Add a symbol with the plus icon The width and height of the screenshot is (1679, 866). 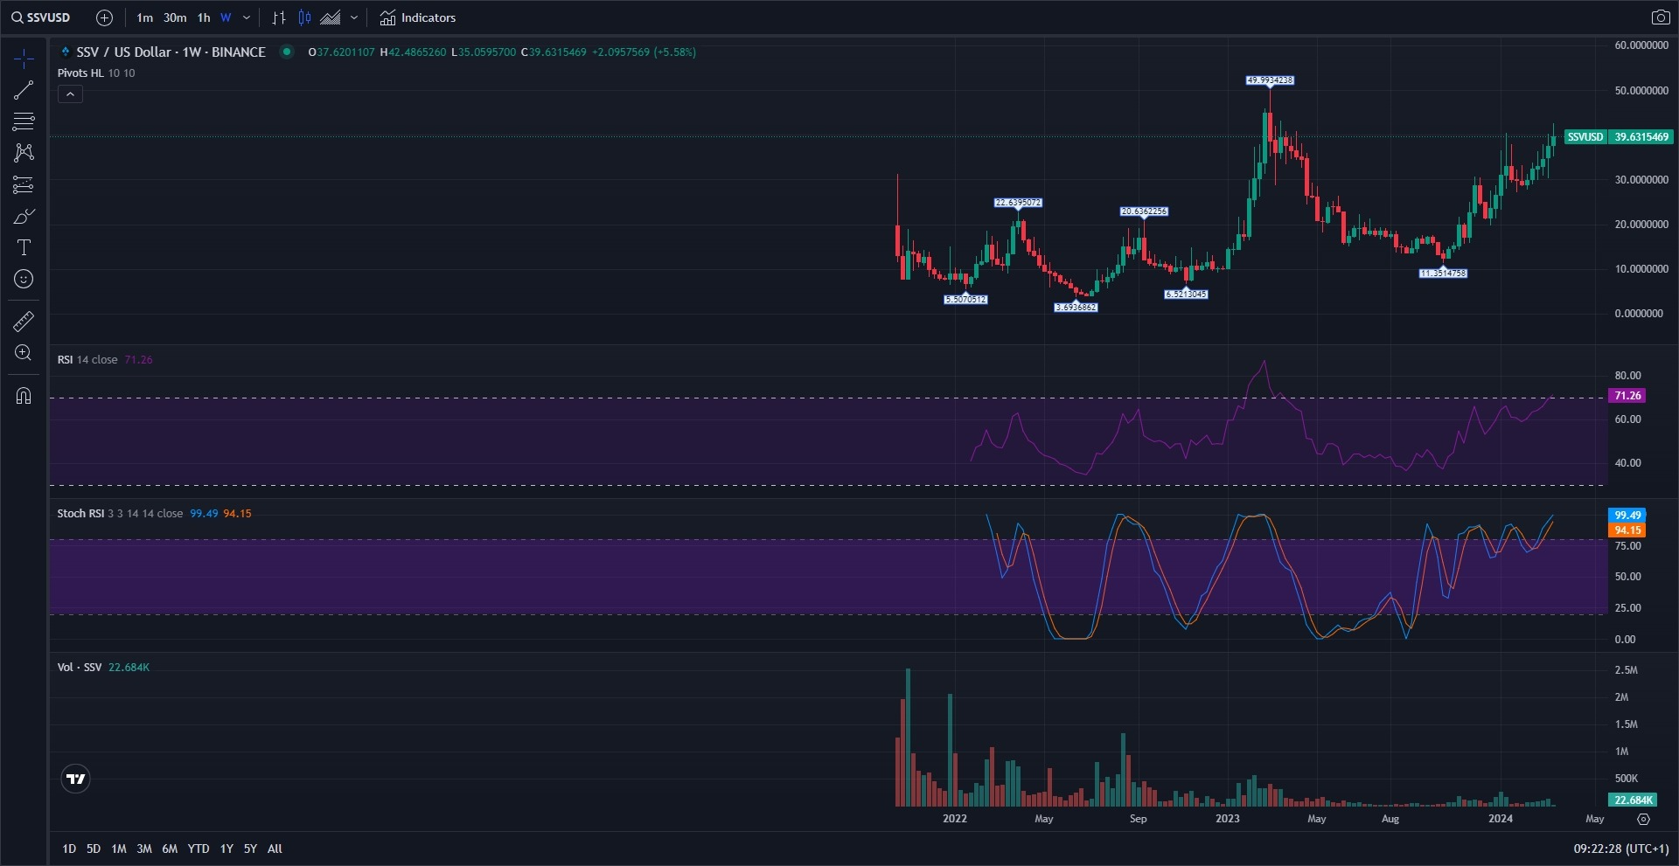pyautogui.click(x=104, y=17)
